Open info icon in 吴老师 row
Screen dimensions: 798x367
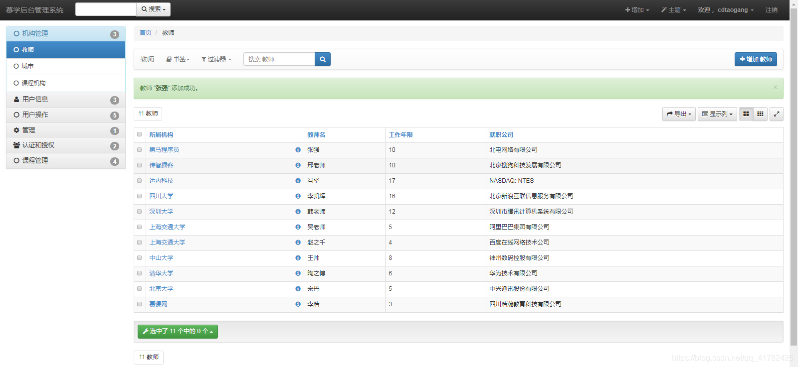pos(298,227)
